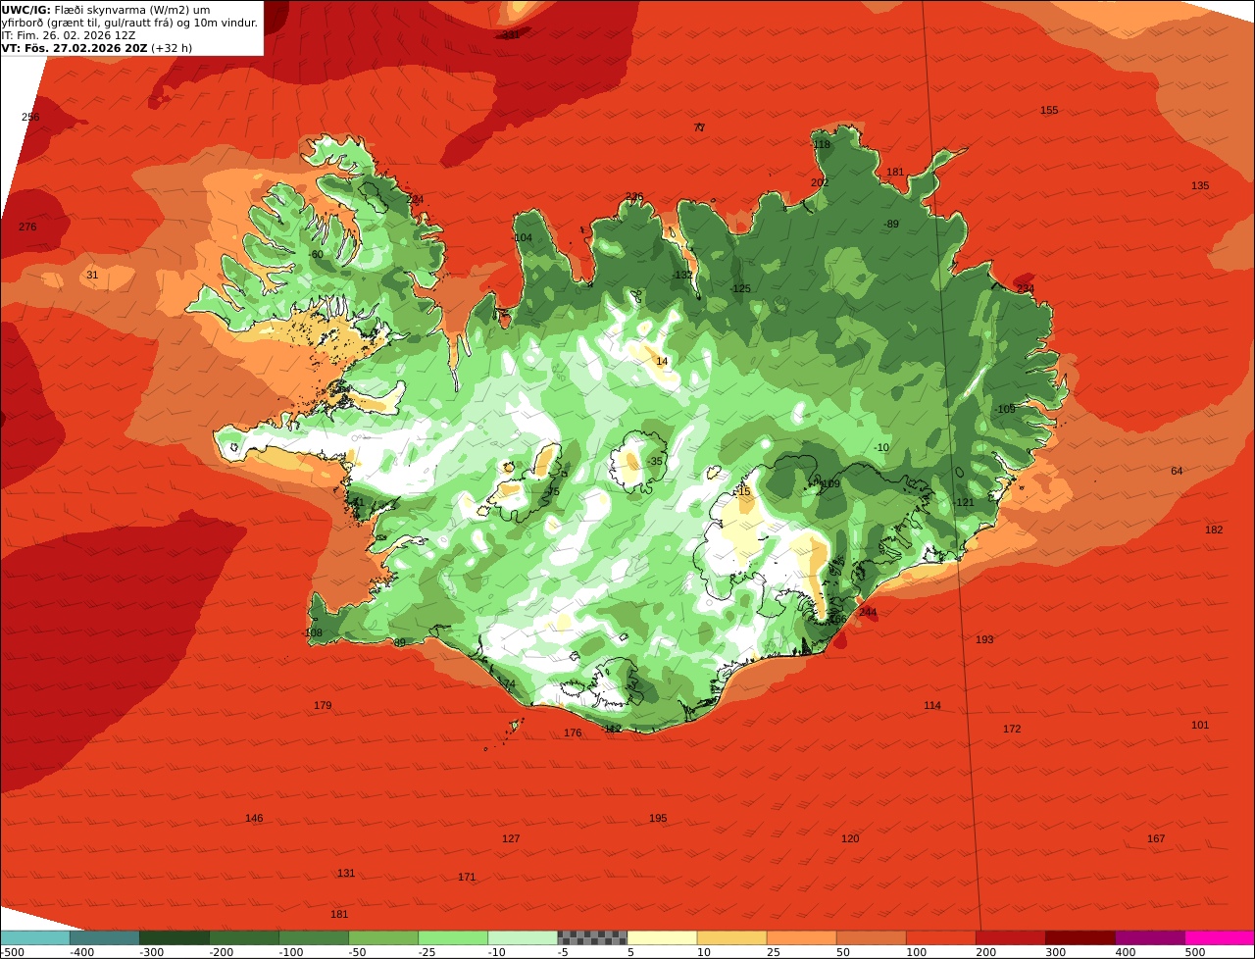Click the '-108' flux value on Reykjanes peninsula
Viewport: 1255px width, 959px height.
pos(312,632)
